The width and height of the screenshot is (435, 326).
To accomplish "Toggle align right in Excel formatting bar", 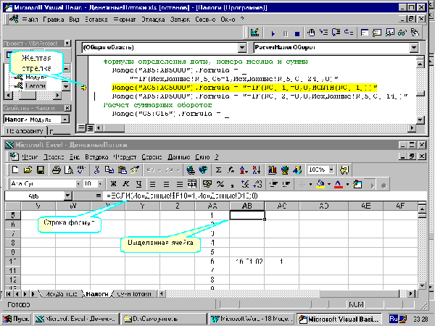I will [x=180, y=184].
